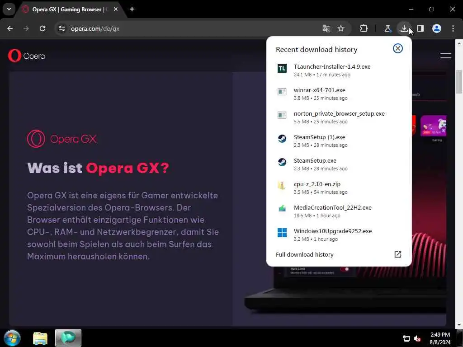
Task: Open SteamSetup (1).exe download entry
Action: (339, 141)
